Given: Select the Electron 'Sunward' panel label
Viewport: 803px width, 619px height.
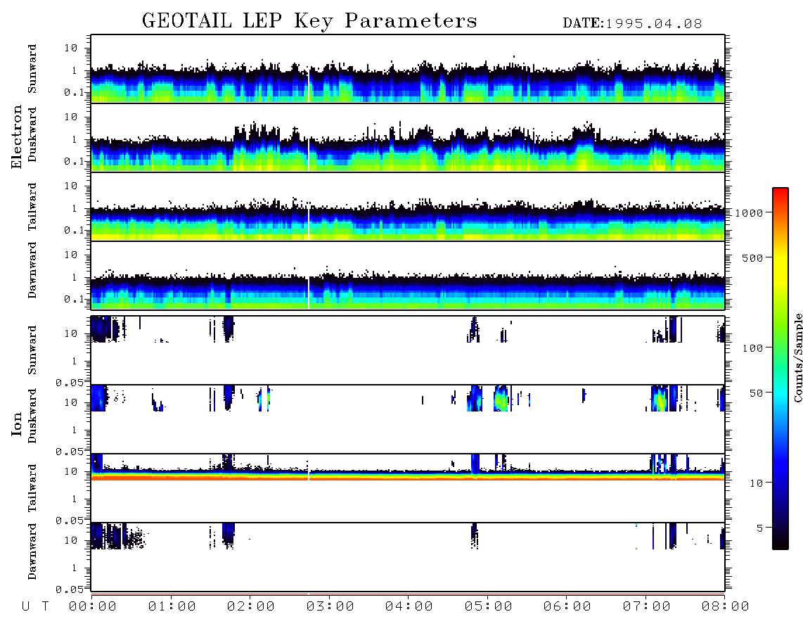Looking at the screenshot, I should [x=32, y=69].
